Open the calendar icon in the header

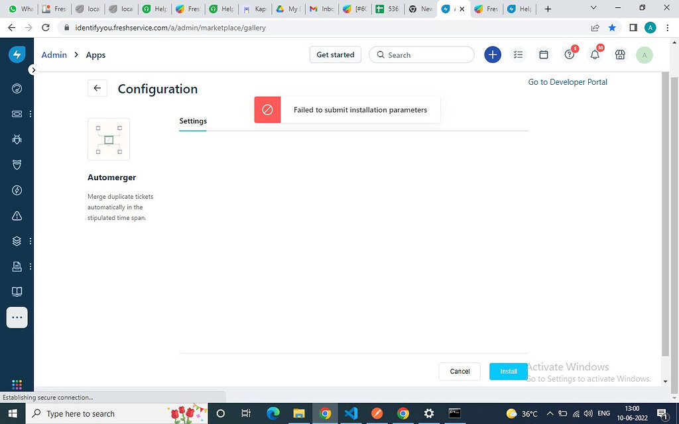pos(543,54)
